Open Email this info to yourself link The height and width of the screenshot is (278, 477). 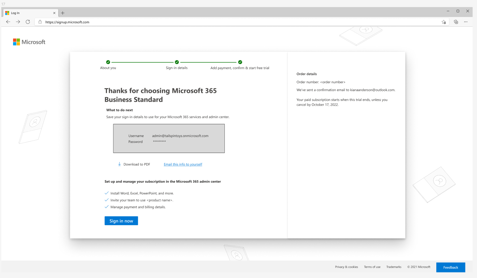183,165
